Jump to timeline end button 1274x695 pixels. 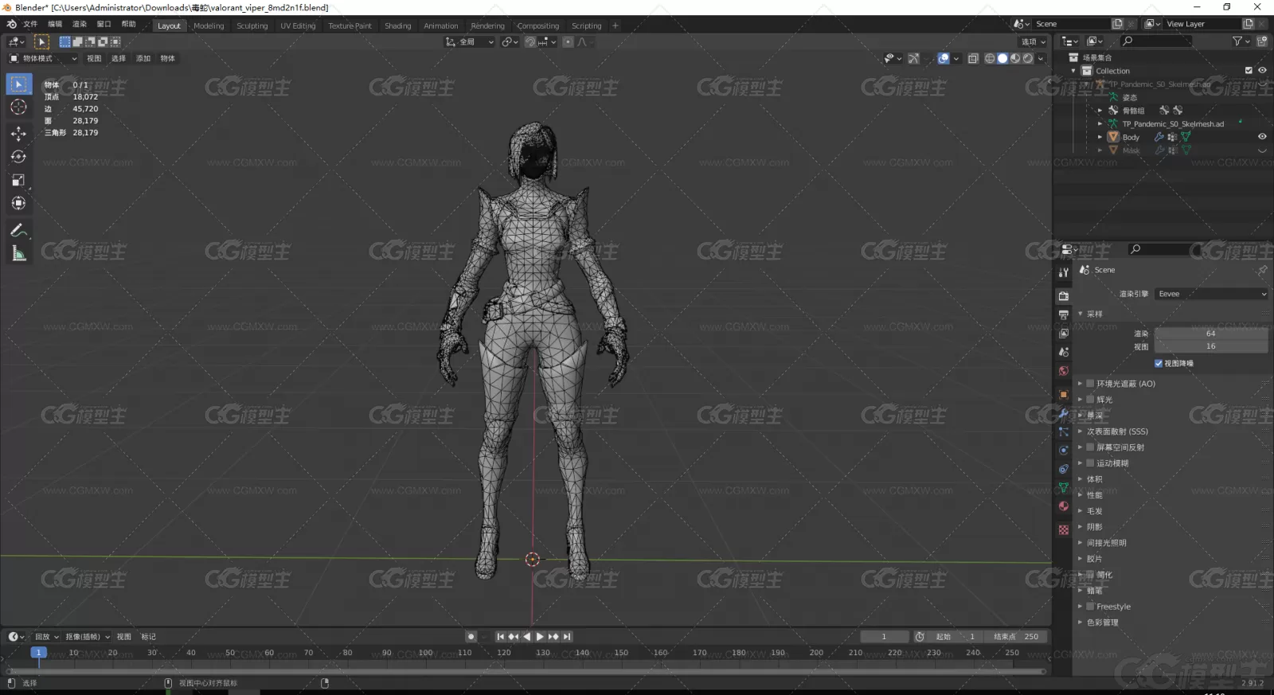[x=567, y=637]
